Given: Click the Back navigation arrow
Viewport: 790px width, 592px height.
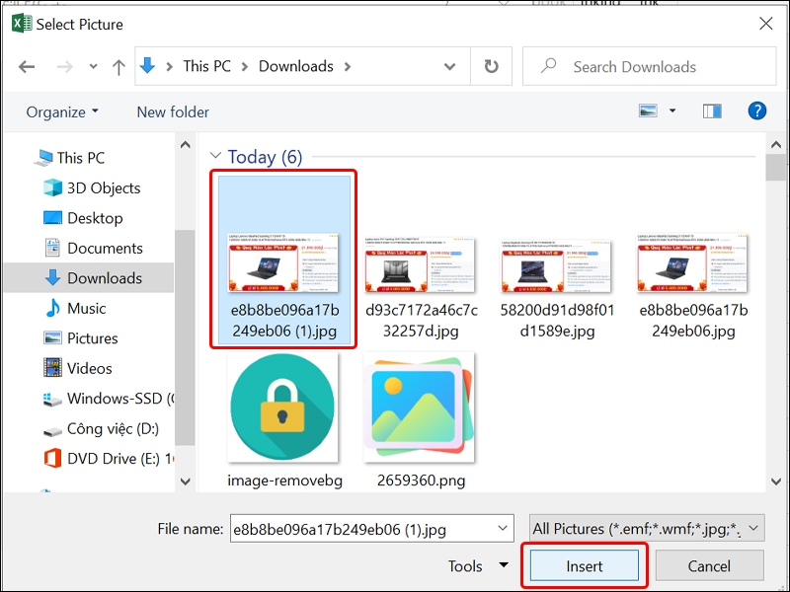Looking at the screenshot, I should click(27, 66).
